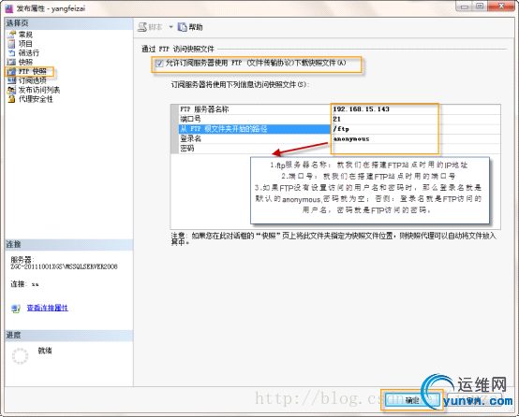Click the 帮助 help toolbar icon
This screenshot has height=417, width=519.
tap(183, 27)
